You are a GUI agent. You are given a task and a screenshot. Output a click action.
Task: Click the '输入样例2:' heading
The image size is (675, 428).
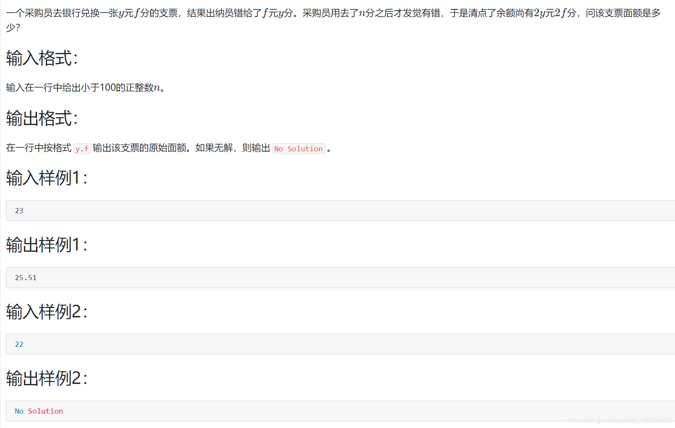pos(47,312)
